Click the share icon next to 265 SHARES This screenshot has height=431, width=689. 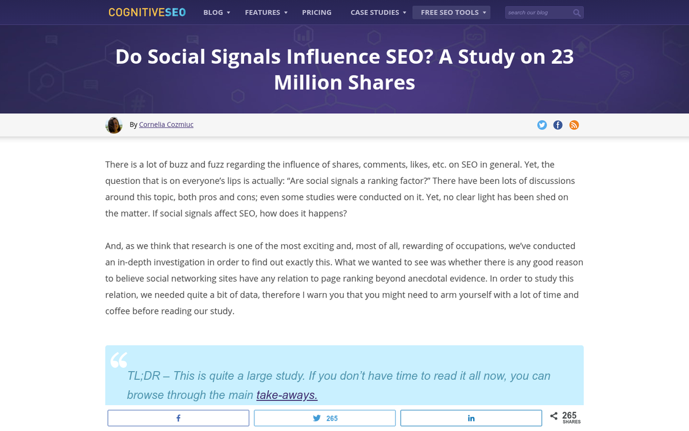click(x=554, y=415)
